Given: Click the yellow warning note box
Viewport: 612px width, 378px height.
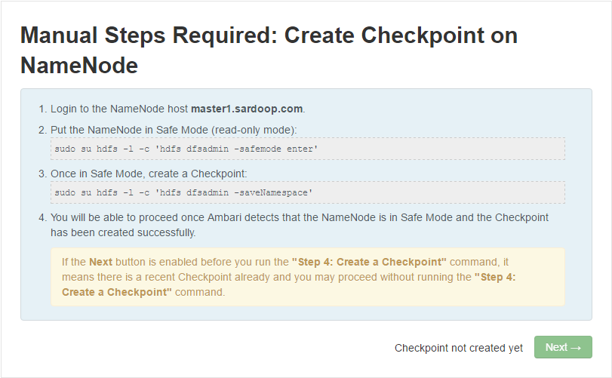Looking at the screenshot, I should pyautogui.click(x=308, y=277).
